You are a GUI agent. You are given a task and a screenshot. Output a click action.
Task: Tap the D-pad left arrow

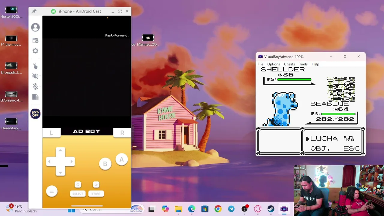[x=49, y=161]
